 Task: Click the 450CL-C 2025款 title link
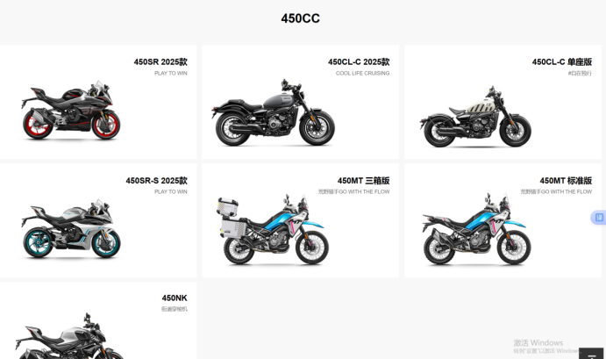(x=359, y=62)
